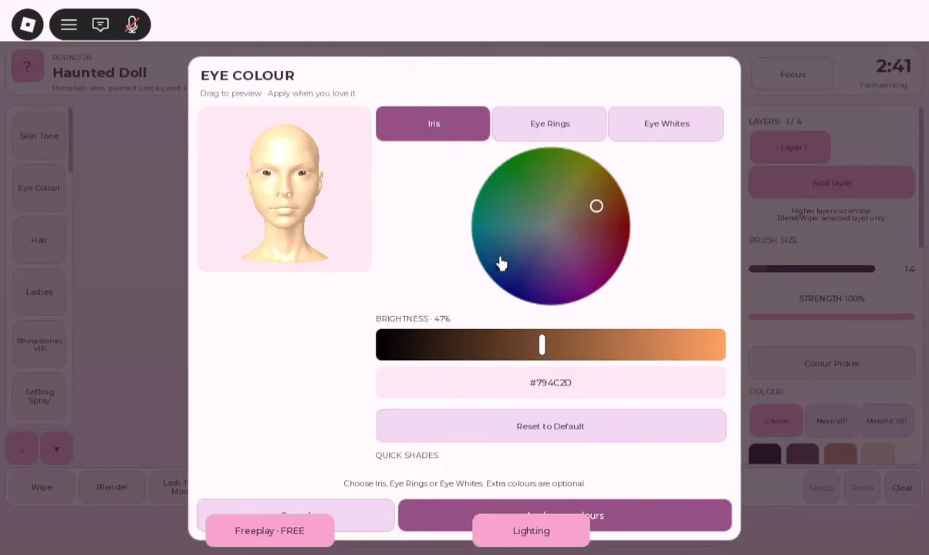Open Rhinestones VIP category in sidebar

point(39,344)
